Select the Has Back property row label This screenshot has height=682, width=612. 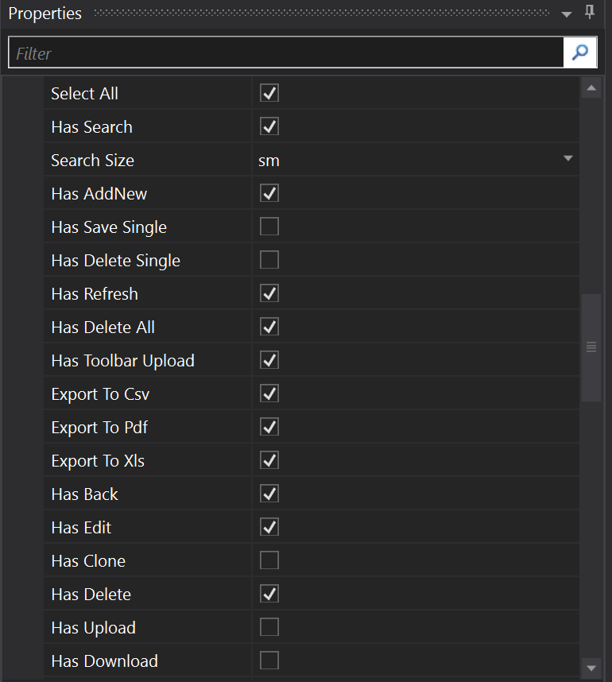(84, 494)
